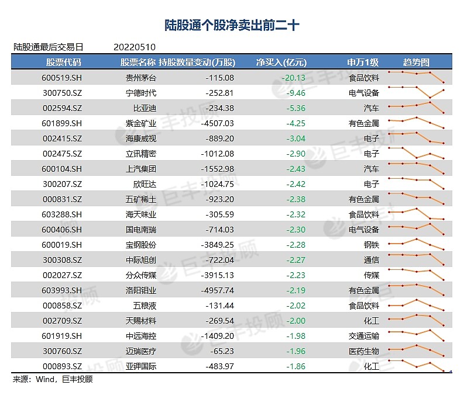Select stock code 300207.SZ
The image size is (464, 399).
pos(62,184)
